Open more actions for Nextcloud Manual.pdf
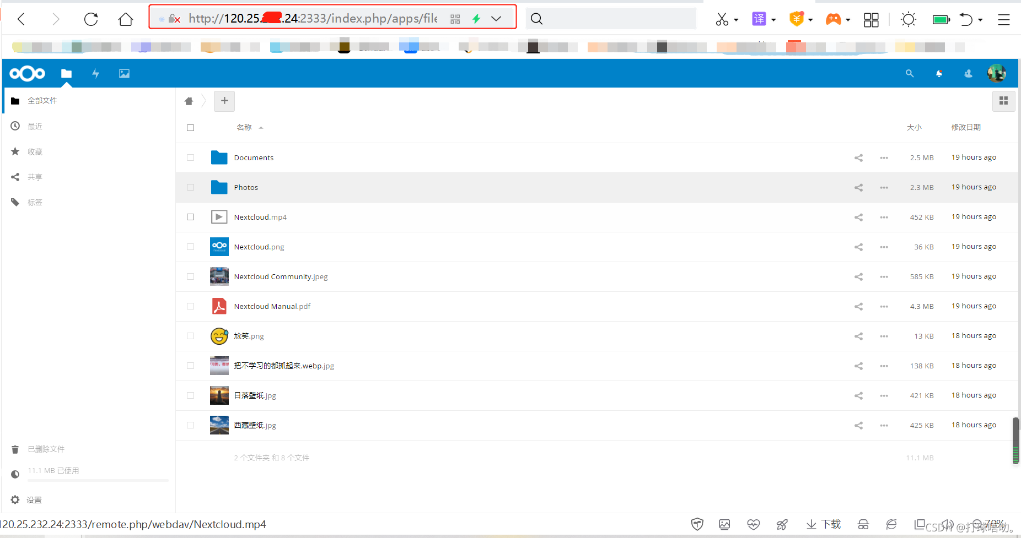1021x538 pixels. pos(884,307)
